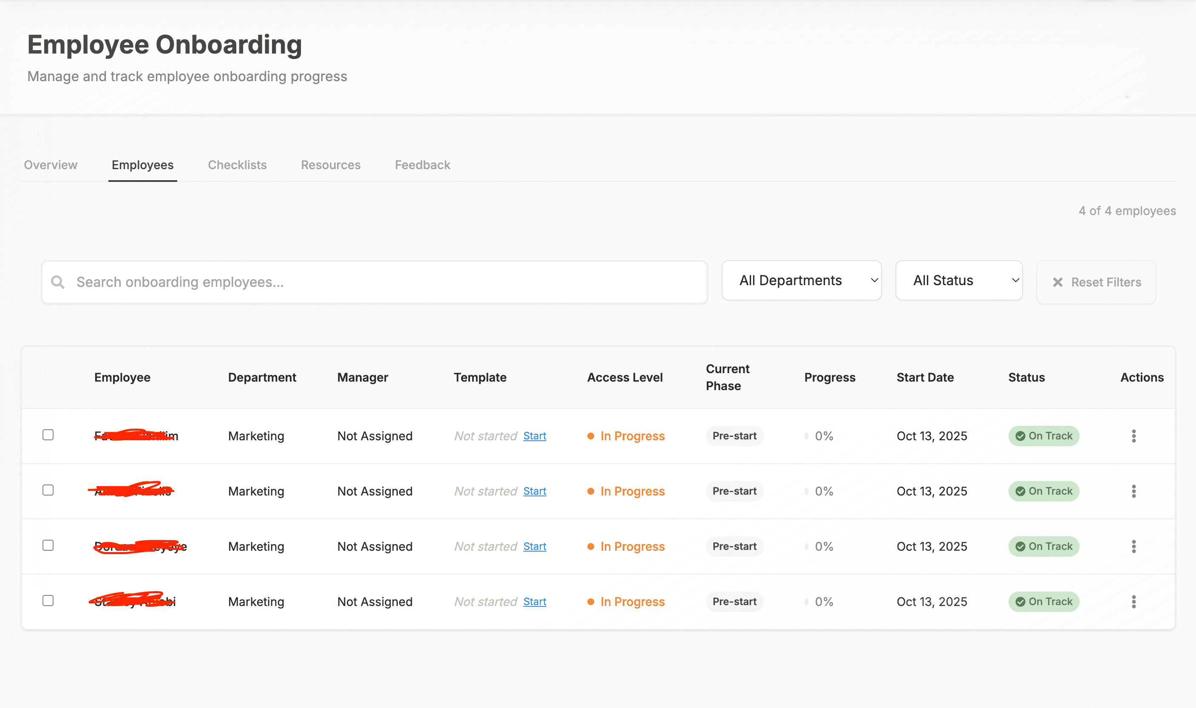Check the first employee row checkbox
Image resolution: width=1196 pixels, height=708 pixels.
[48, 435]
